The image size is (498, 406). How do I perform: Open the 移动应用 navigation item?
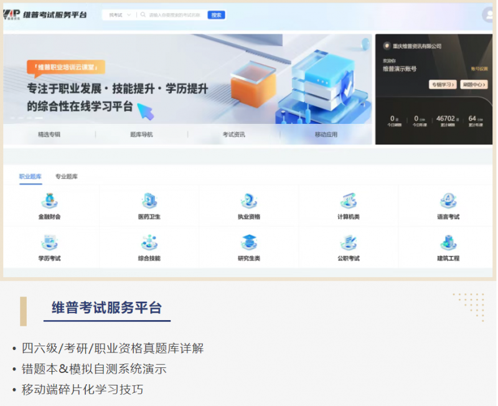[x=326, y=135]
